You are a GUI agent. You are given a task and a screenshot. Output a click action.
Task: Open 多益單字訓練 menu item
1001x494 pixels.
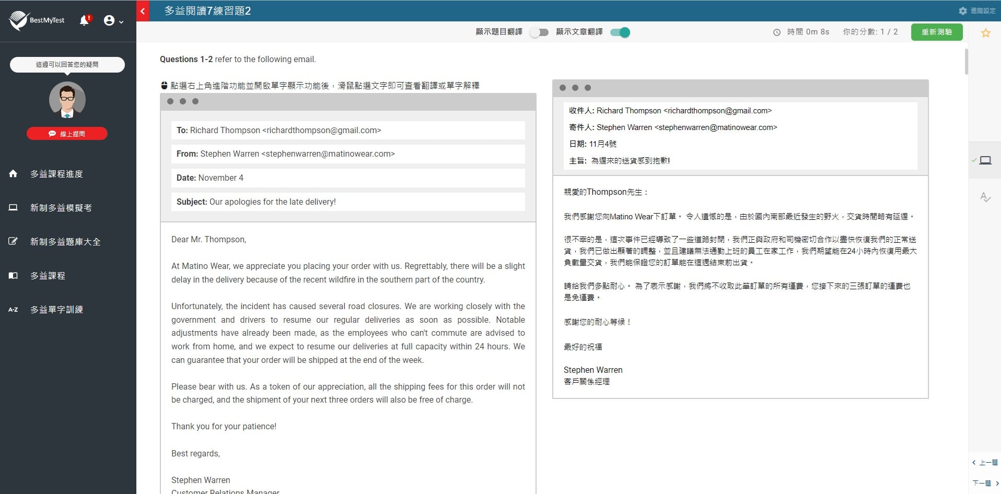point(56,310)
